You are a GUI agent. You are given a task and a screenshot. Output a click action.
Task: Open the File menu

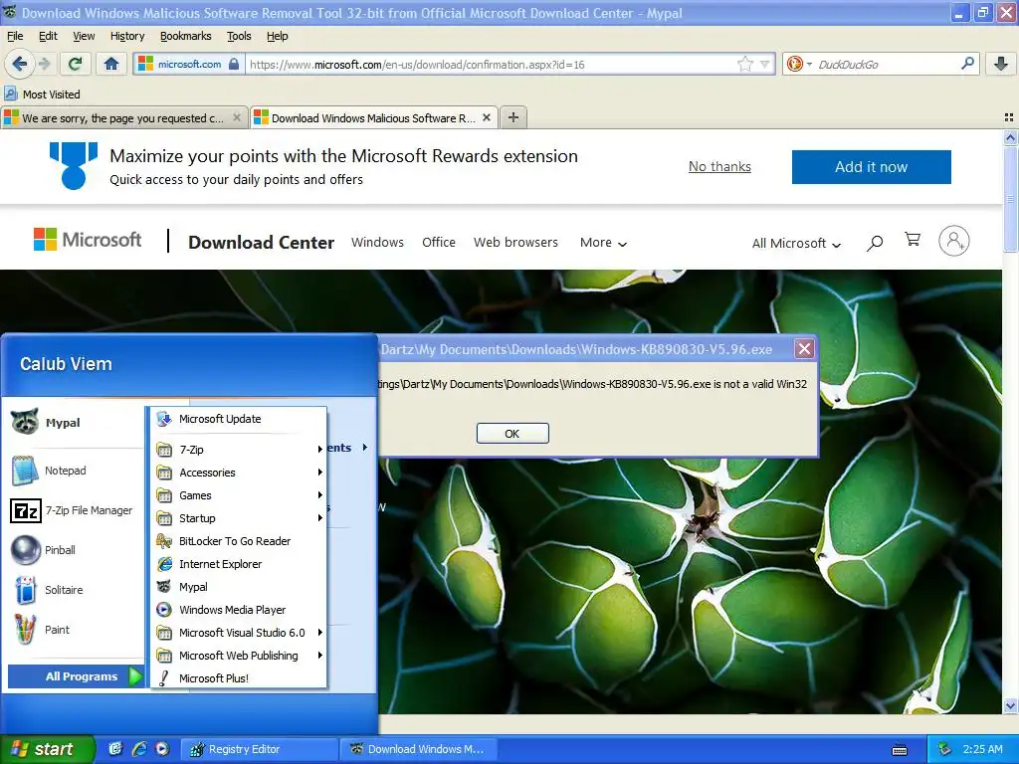[x=15, y=36]
